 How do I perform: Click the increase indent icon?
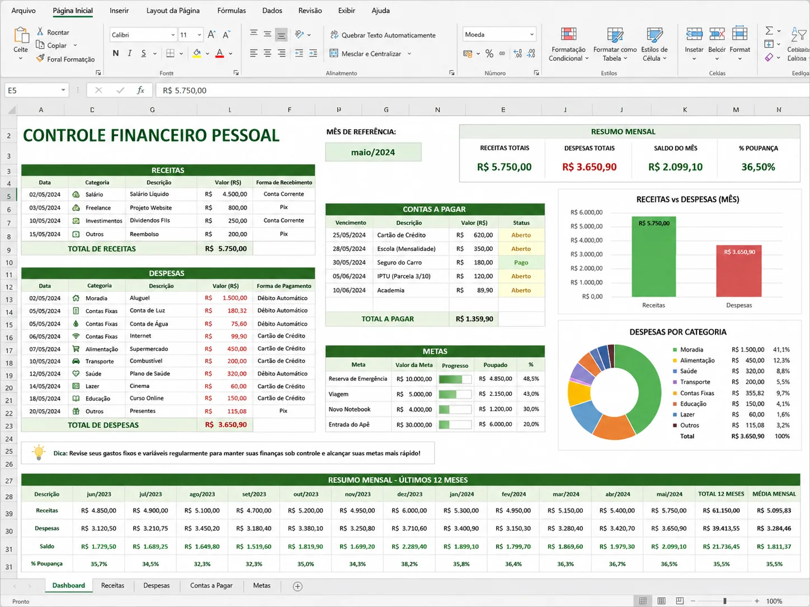(x=313, y=54)
